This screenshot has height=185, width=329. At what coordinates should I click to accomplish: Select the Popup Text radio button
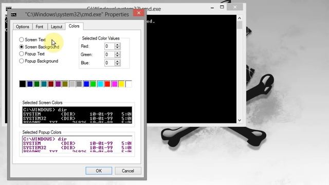click(x=22, y=53)
